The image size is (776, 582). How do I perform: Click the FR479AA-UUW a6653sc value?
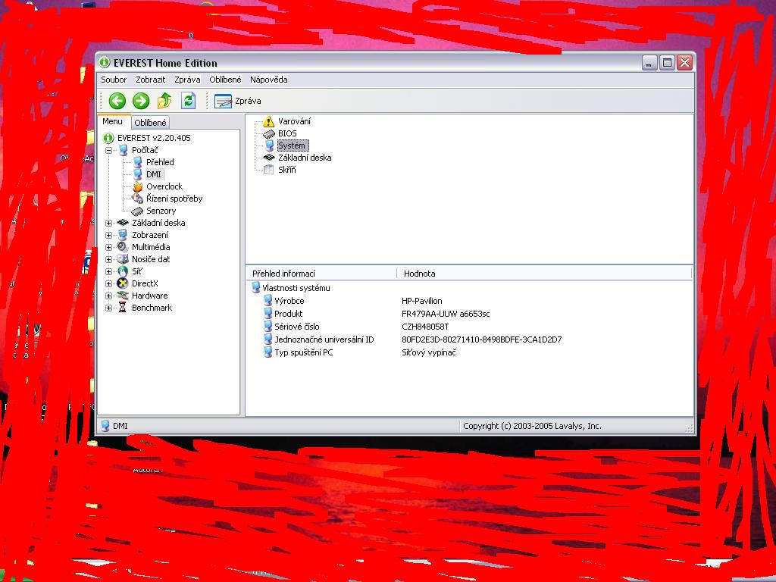(446, 314)
